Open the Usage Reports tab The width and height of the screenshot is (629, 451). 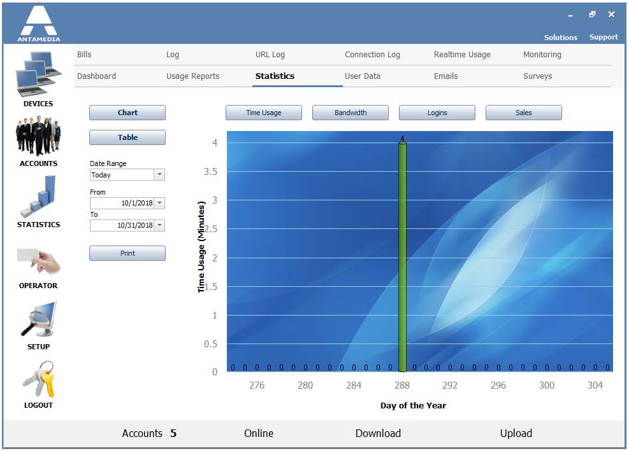[x=192, y=76]
